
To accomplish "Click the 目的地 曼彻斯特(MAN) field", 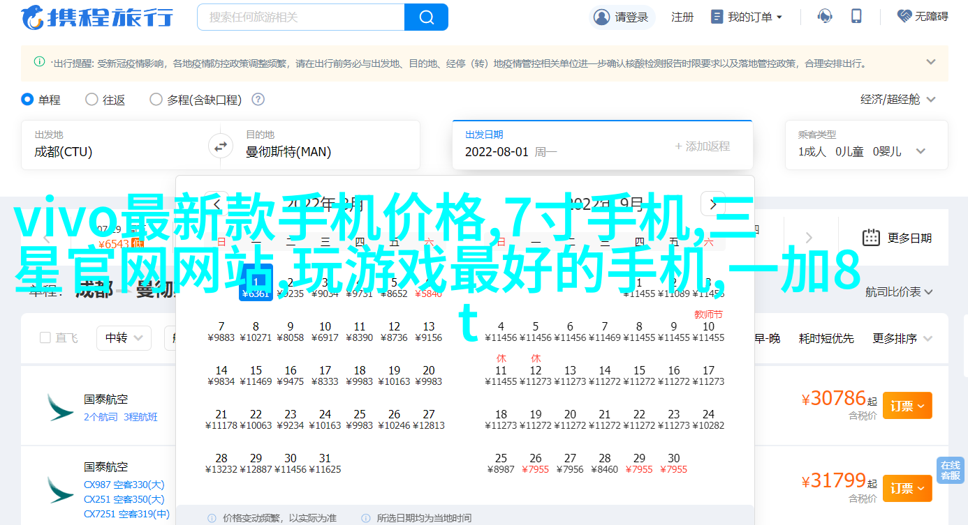I will pos(326,145).
